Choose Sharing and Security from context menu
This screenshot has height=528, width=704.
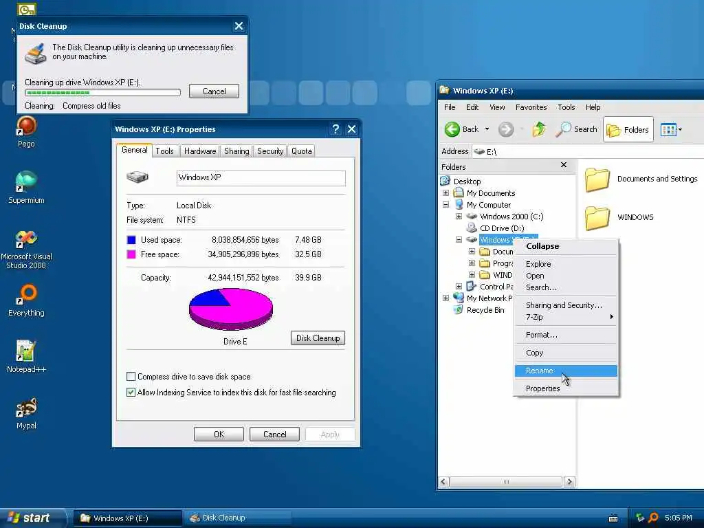tap(566, 305)
